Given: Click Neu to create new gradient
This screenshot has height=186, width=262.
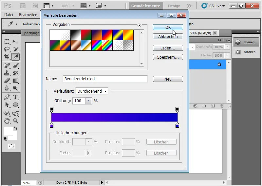Looking at the screenshot, I should pyautogui.click(x=168, y=79).
